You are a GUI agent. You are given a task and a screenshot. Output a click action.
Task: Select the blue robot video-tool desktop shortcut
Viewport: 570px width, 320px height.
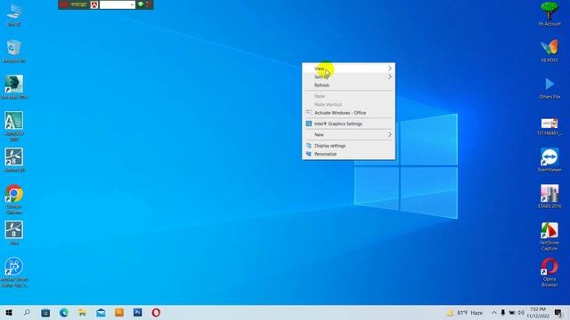click(x=14, y=272)
